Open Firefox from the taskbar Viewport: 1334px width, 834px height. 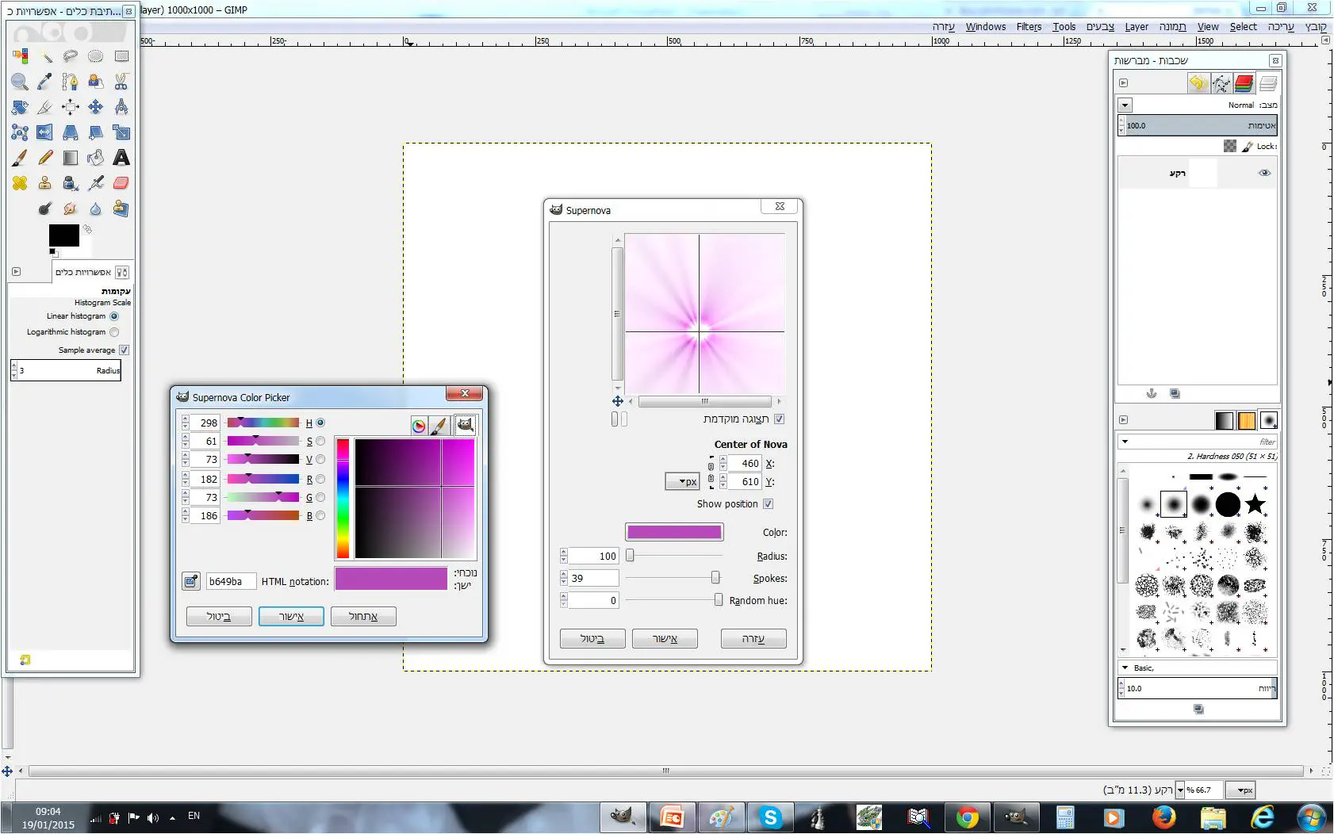(1163, 817)
